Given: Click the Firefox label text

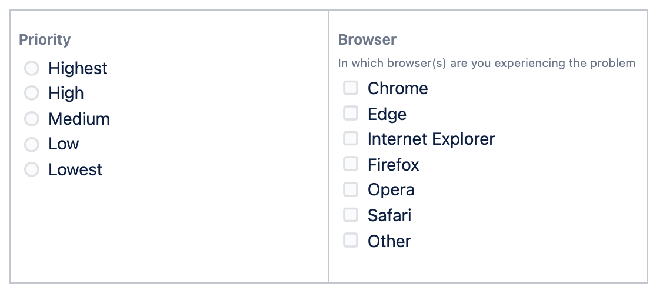Looking at the screenshot, I should point(393,165).
